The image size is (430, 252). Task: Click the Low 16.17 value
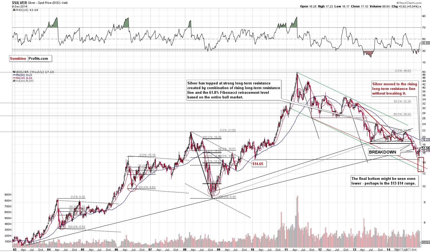[x=342, y=6]
